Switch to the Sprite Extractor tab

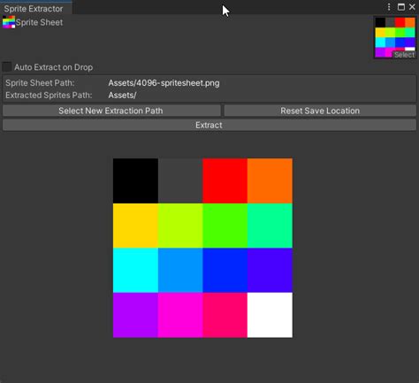tap(35, 9)
